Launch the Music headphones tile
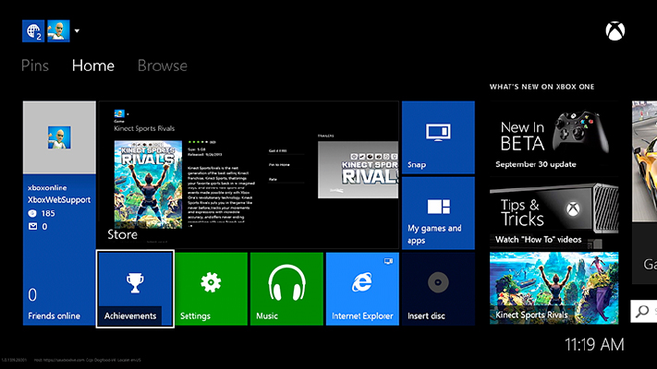657x369 pixels. (x=286, y=289)
